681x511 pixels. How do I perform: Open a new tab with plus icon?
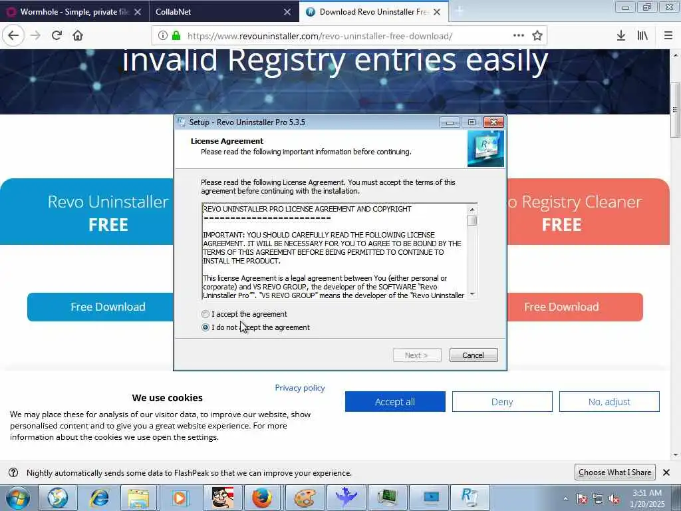(460, 12)
